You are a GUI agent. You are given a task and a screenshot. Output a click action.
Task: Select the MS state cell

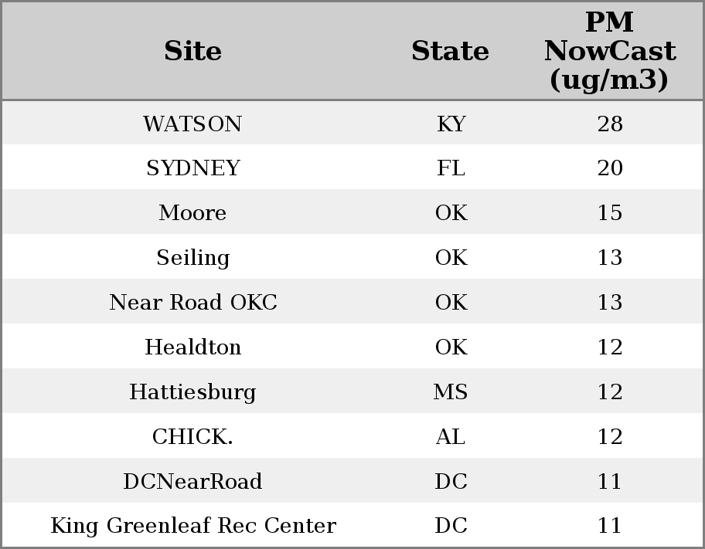[451, 392]
